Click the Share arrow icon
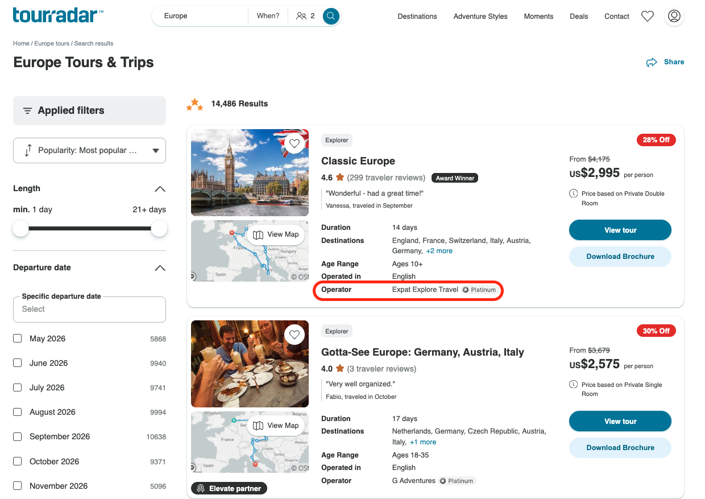 point(652,63)
